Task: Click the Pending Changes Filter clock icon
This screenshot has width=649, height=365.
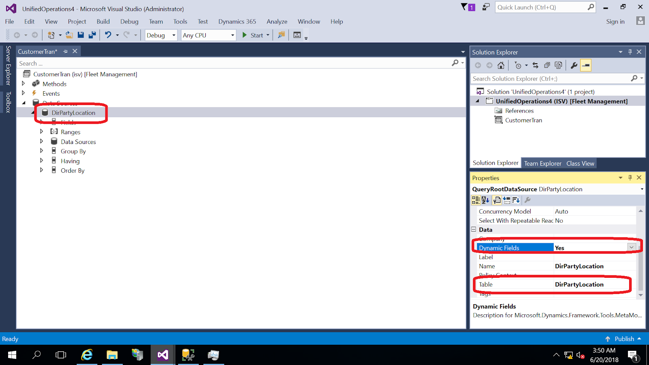Action: coord(518,65)
